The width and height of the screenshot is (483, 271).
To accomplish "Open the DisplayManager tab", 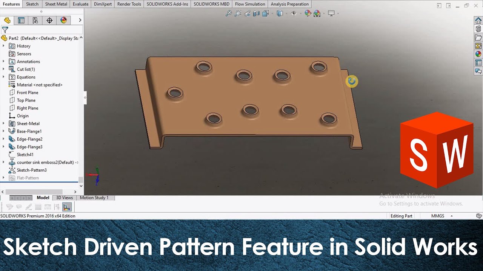I will point(63,20).
